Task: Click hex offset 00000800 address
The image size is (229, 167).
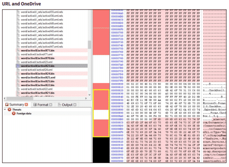Action: 117,84
